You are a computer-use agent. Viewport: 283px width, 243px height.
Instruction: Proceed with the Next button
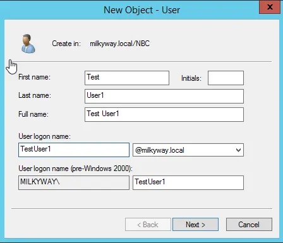click(x=195, y=225)
